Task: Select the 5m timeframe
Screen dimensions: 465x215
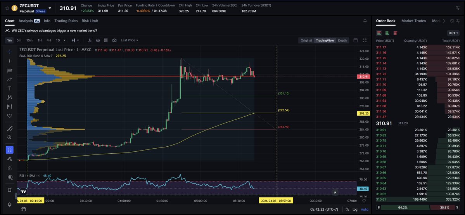Action: coord(19,40)
